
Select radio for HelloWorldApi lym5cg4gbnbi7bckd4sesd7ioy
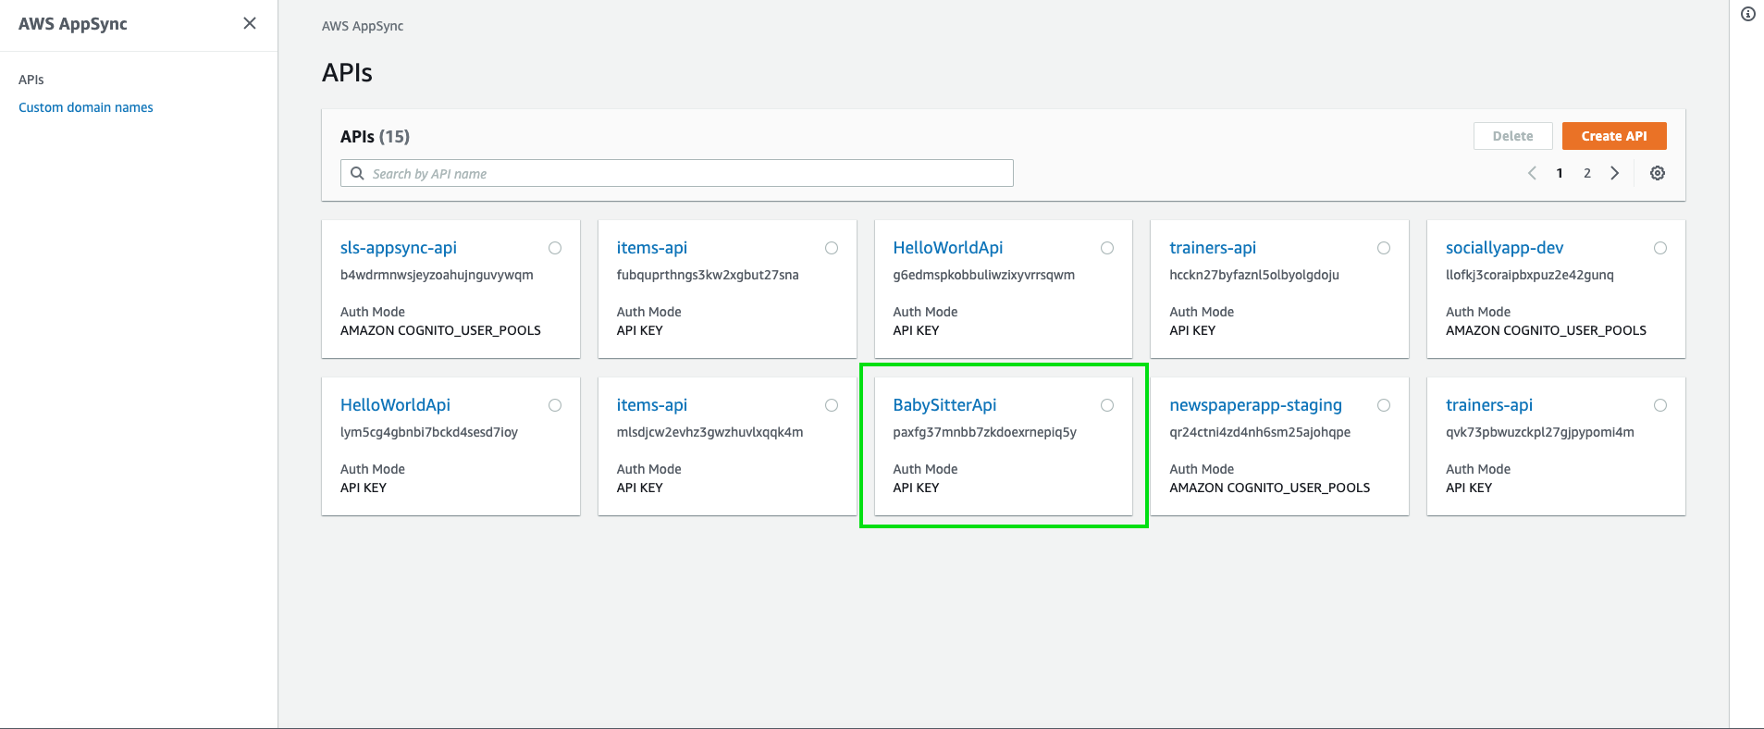point(555,405)
